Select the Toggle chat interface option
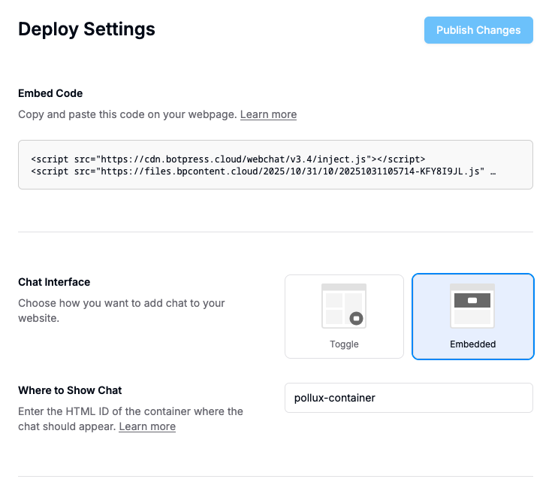The height and width of the screenshot is (479, 558). [x=344, y=316]
